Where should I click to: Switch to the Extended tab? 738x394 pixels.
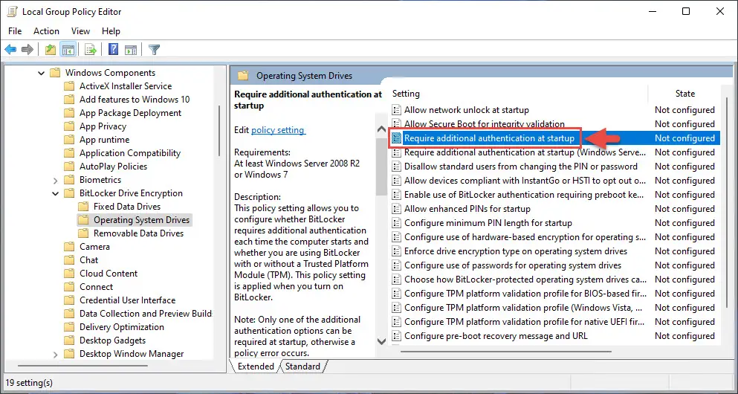click(256, 366)
